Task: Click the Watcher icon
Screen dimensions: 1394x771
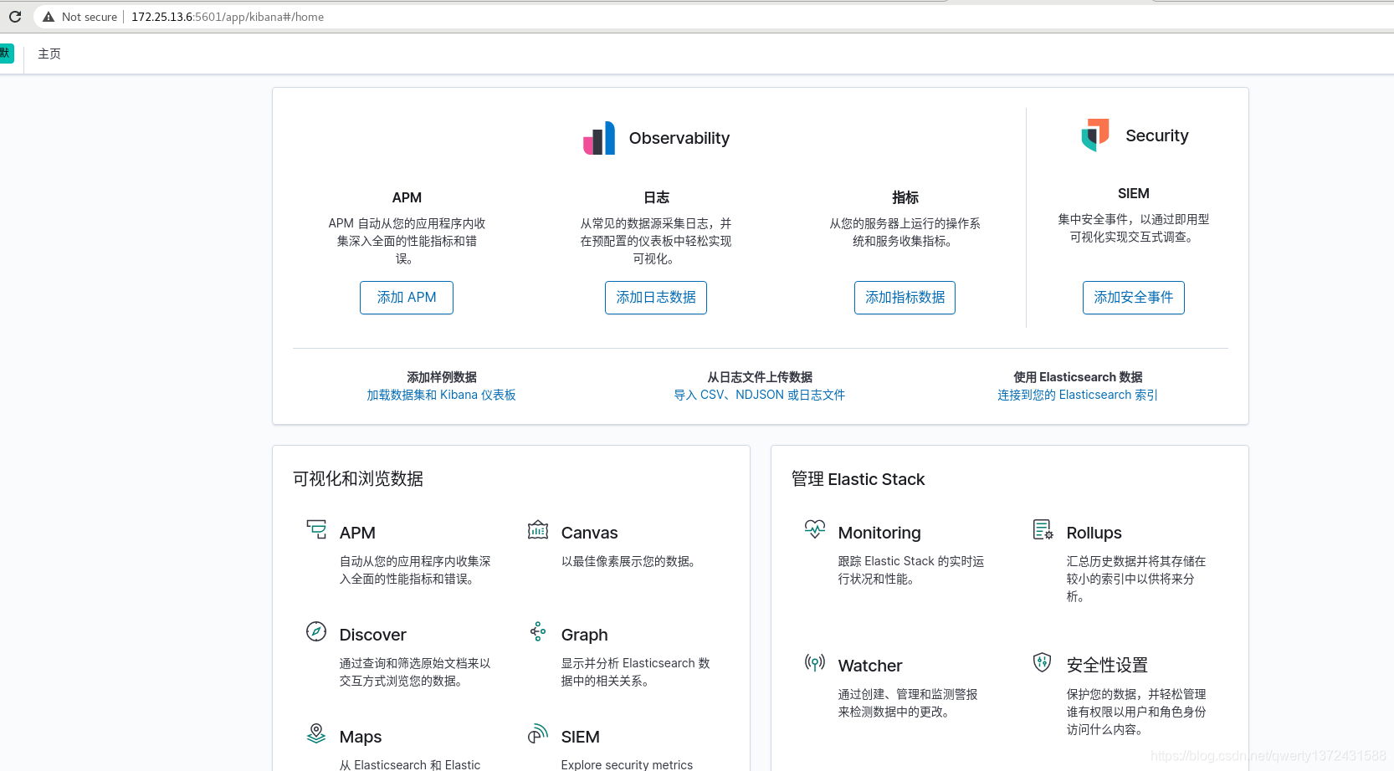Action: point(815,662)
